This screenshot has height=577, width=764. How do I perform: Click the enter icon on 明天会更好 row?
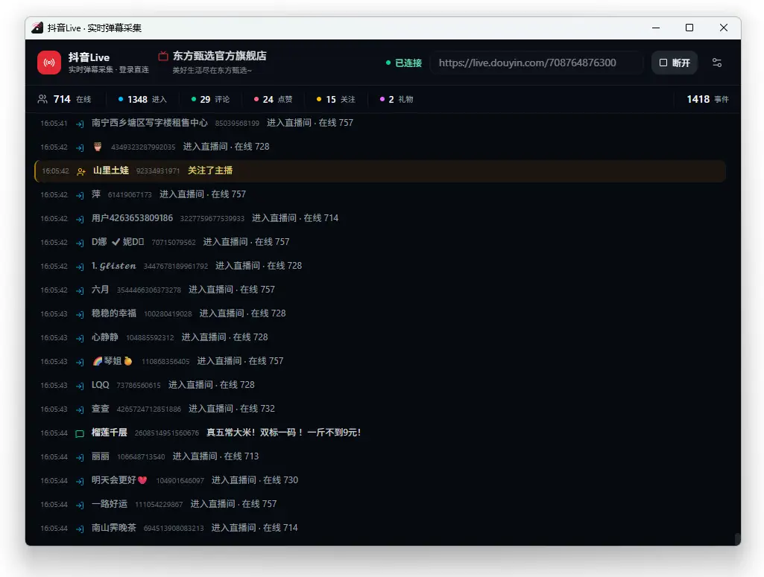[x=80, y=481]
